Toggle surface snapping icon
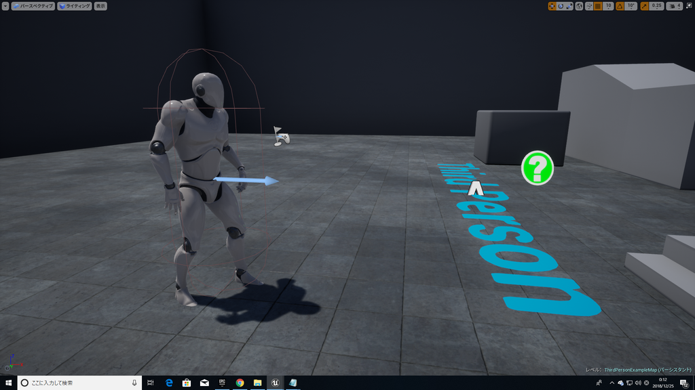Viewport: 695px width, 390px height. pos(589,6)
